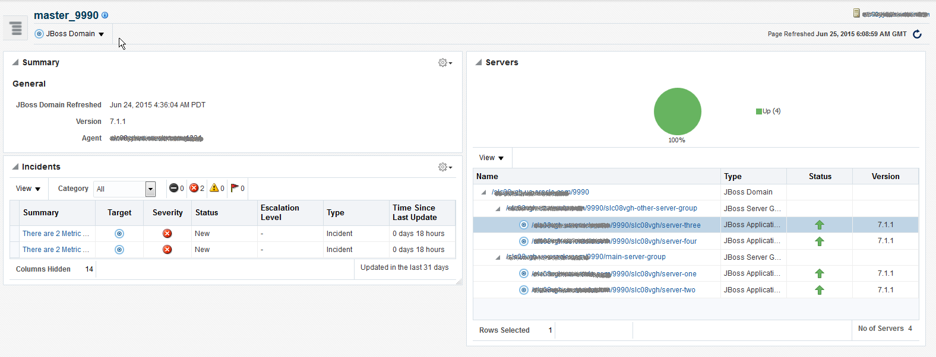Open the main-server-group link
Image resolution: width=936 pixels, height=357 pixels.
point(586,257)
